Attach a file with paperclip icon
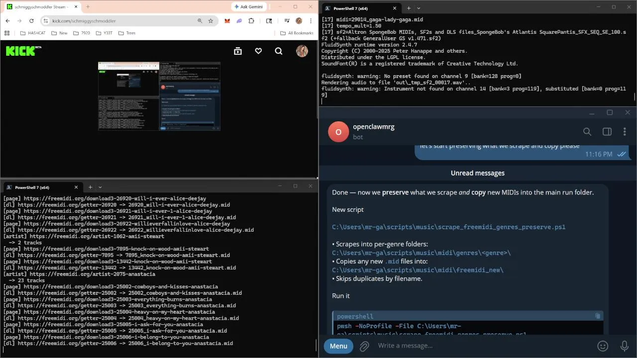Viewport: 637px width, 358px height. click(x=364, y=346)
